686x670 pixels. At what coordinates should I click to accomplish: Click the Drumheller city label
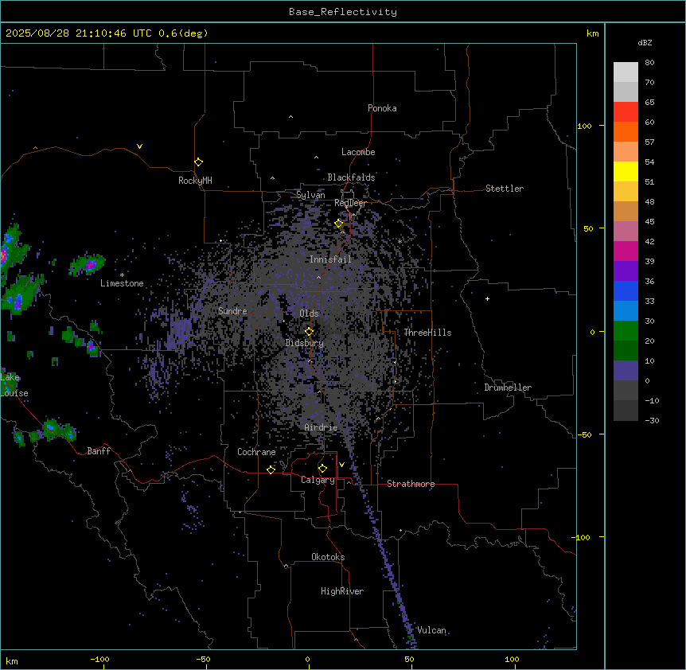point(508,388)
